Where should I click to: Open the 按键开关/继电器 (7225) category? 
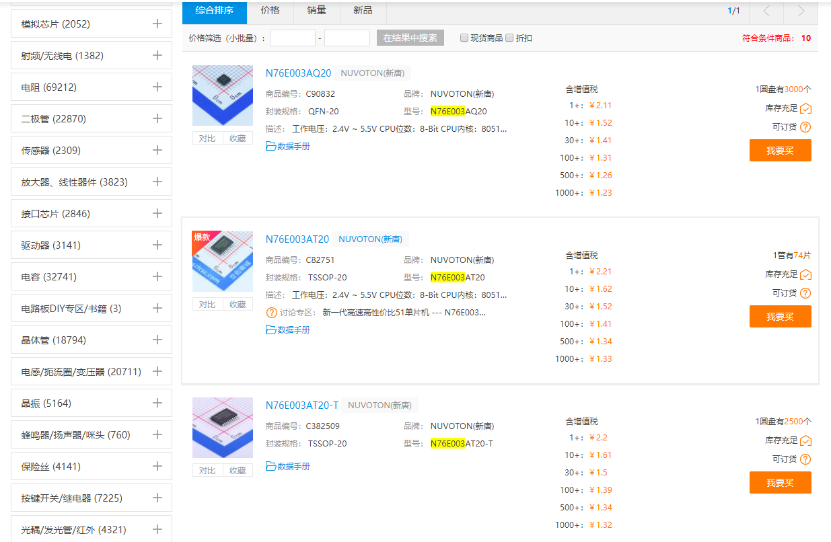click(x=92, y=498)
